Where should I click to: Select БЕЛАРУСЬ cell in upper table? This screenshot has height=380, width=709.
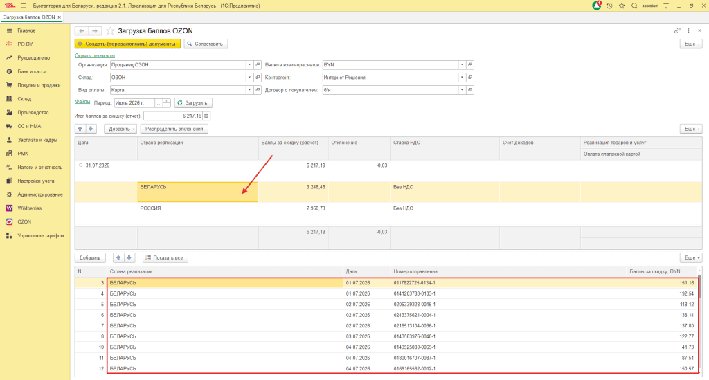point(198,192)
